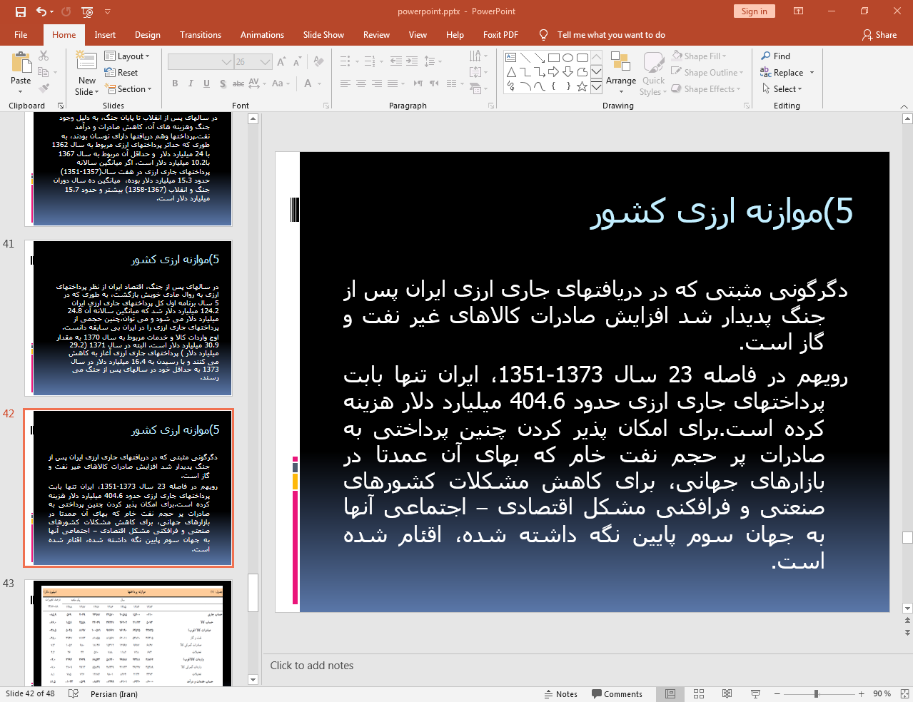Viewport: 913px width, 702px height.
Task: Align text to the left
Action: coord(345,83)
